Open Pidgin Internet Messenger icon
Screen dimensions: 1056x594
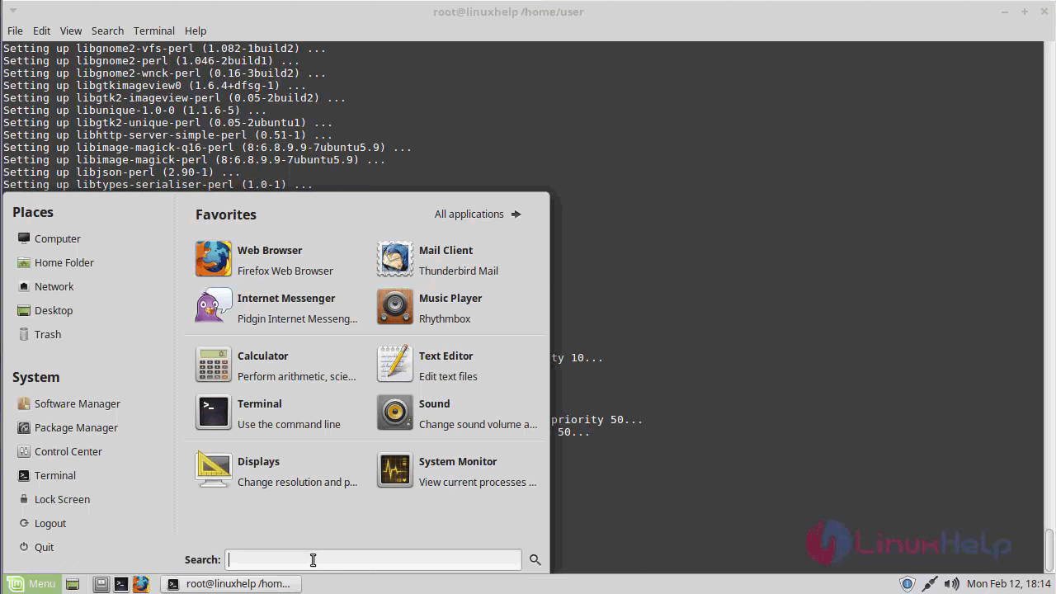point(213,307)
